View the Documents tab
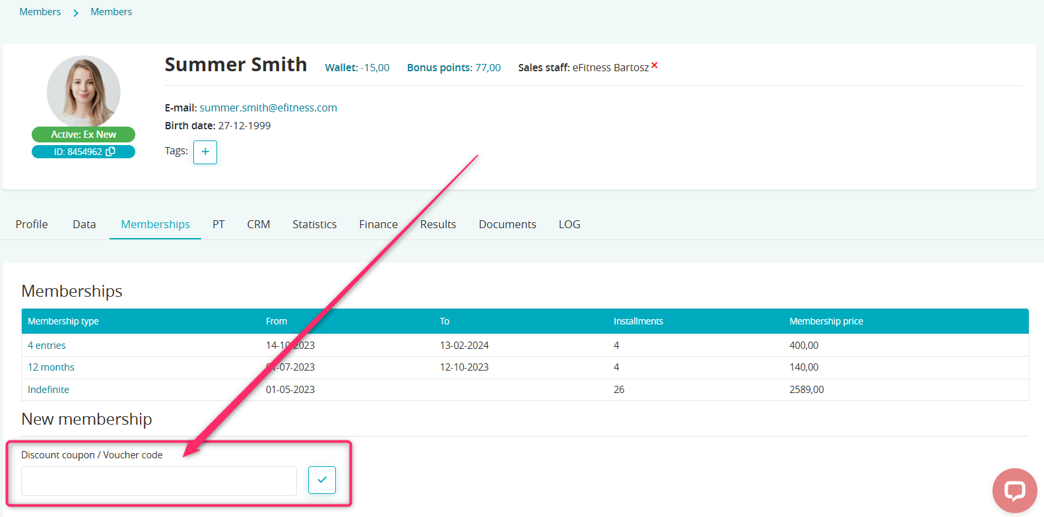Image resolution: width=1044 pixels, height=517 pixels. [507, 224]
